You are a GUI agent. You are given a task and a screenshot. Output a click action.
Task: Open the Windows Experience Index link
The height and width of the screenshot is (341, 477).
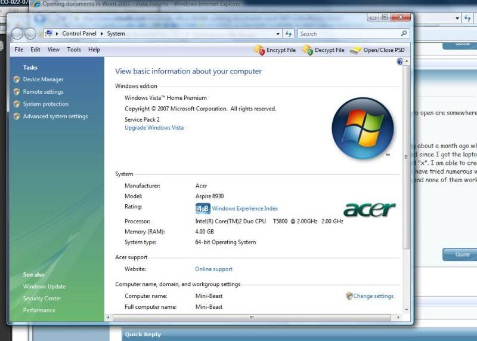pos(245,208)
